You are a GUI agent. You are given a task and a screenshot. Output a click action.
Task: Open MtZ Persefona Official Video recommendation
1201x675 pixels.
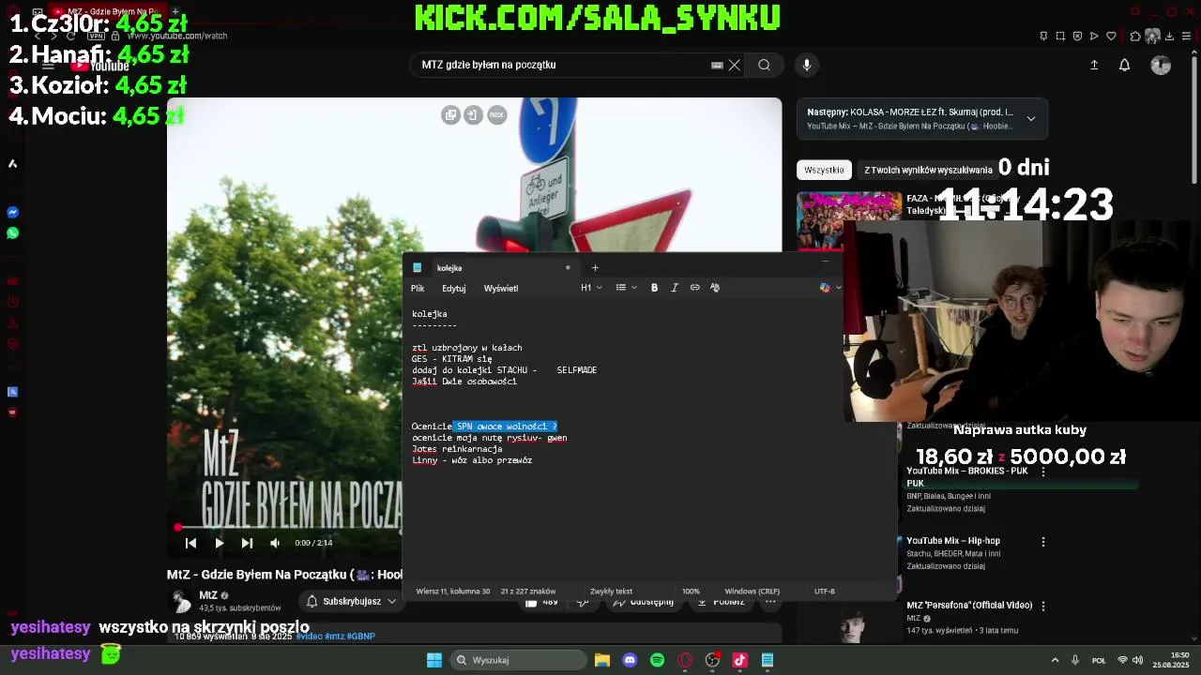(969, 606)
